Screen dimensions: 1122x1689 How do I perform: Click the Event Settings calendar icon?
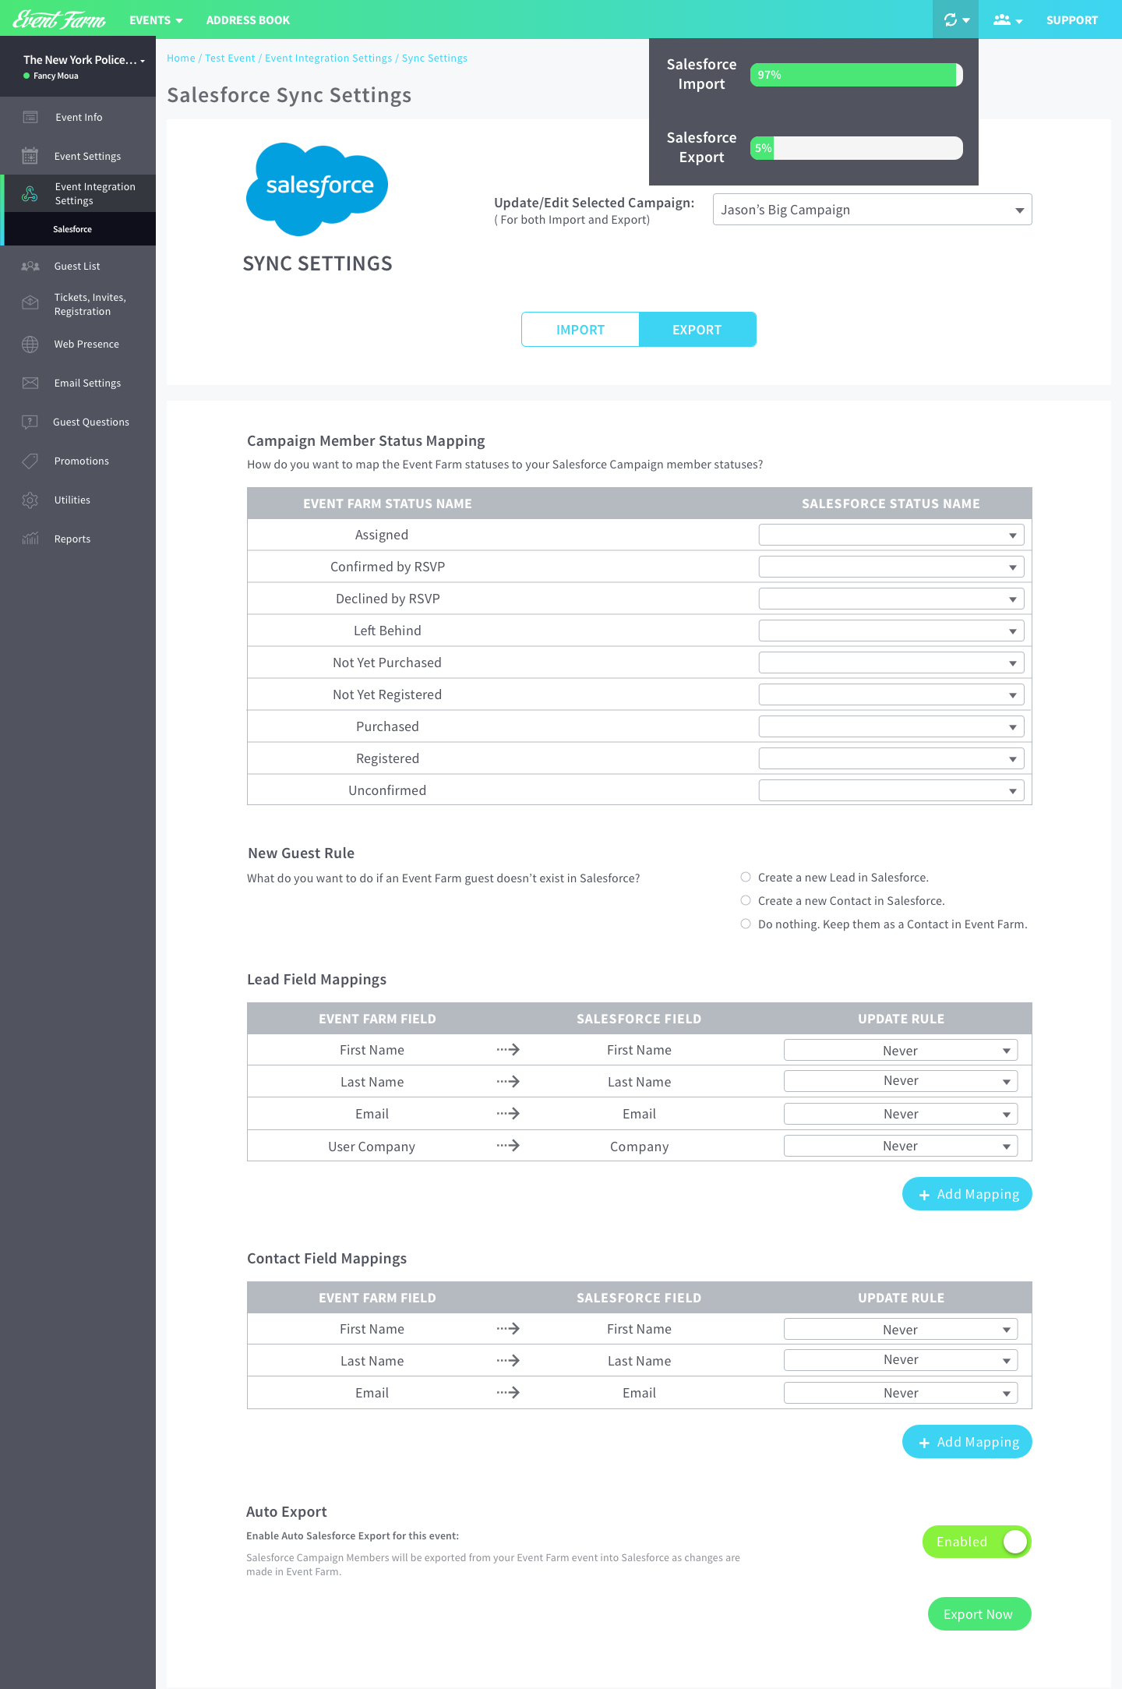pyautogui.click(x=30, y=156)
